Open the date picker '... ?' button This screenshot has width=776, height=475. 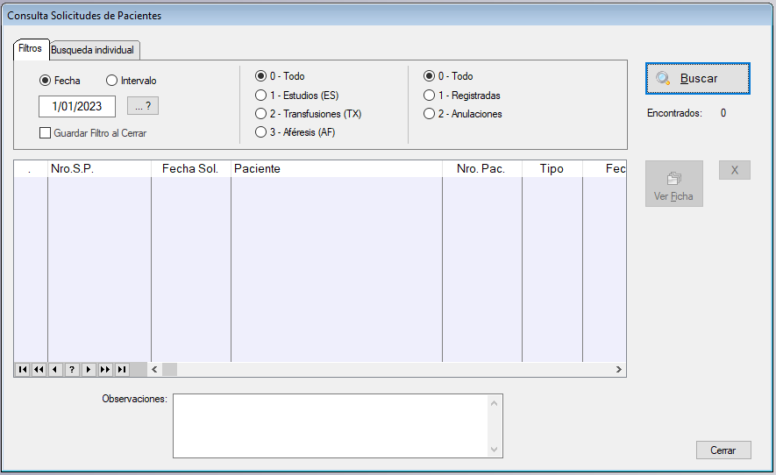point(143,106)
